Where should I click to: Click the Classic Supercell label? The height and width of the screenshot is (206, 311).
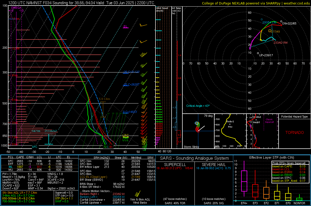coord(269,121)
